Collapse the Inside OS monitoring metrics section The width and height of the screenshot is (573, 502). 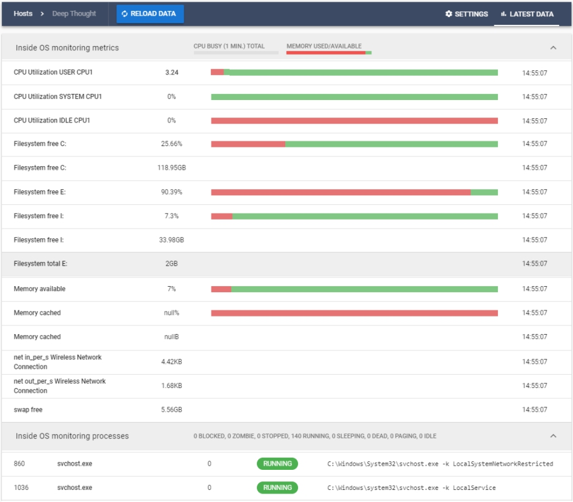[553, 47]
